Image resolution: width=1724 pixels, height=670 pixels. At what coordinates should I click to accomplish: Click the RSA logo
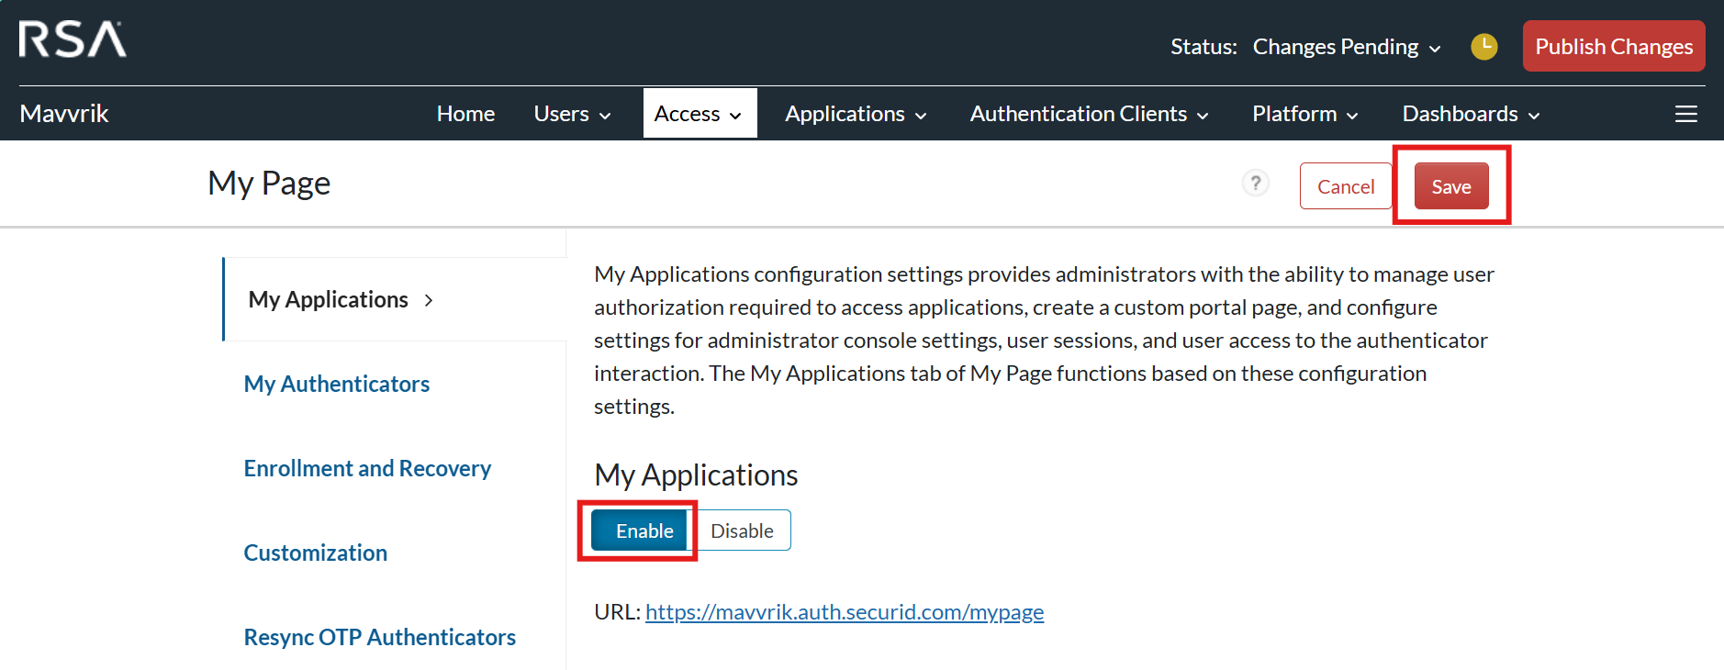[73, 40]
